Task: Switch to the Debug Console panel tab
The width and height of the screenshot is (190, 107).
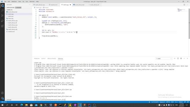Action: [52, 59]
